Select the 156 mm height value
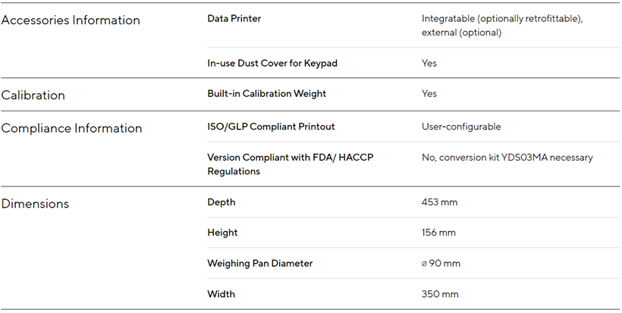 (x=438, y=233)
